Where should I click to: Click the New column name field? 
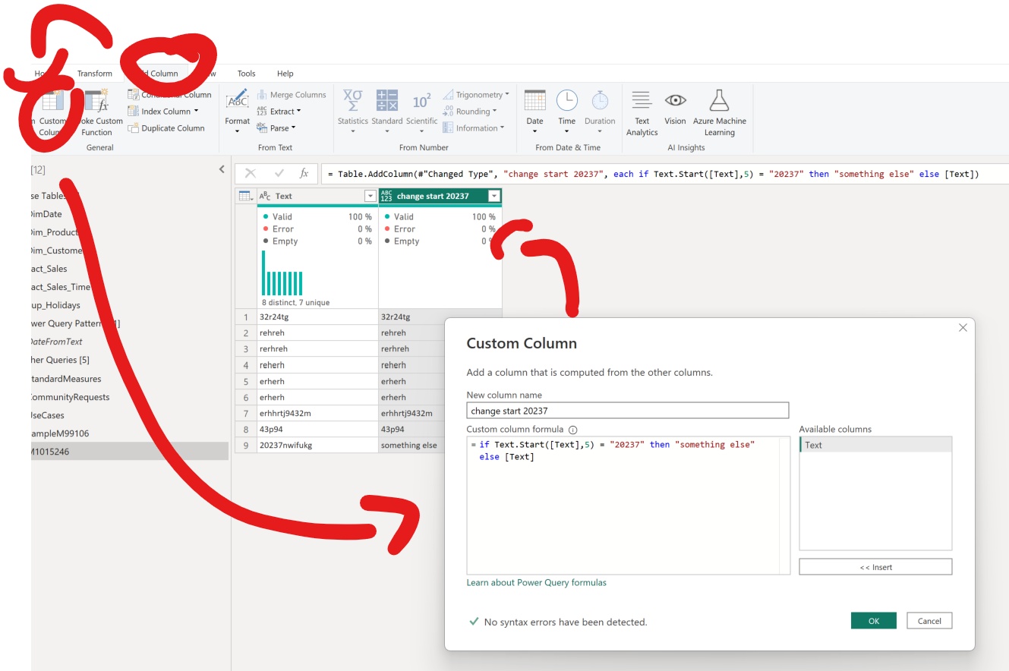pyautogui.click(x=628, y=411)
